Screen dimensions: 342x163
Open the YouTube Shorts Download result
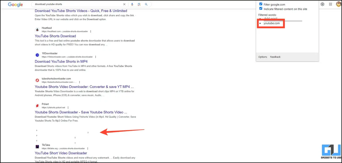point(55,36)
